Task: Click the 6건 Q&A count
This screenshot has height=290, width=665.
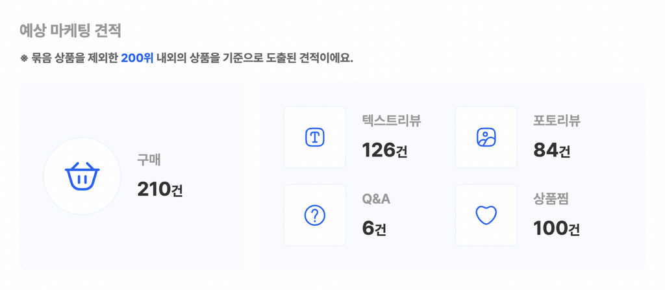Action: point(374,229)
